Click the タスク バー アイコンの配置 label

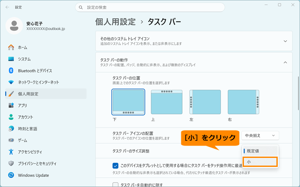[x=133, y=134]
